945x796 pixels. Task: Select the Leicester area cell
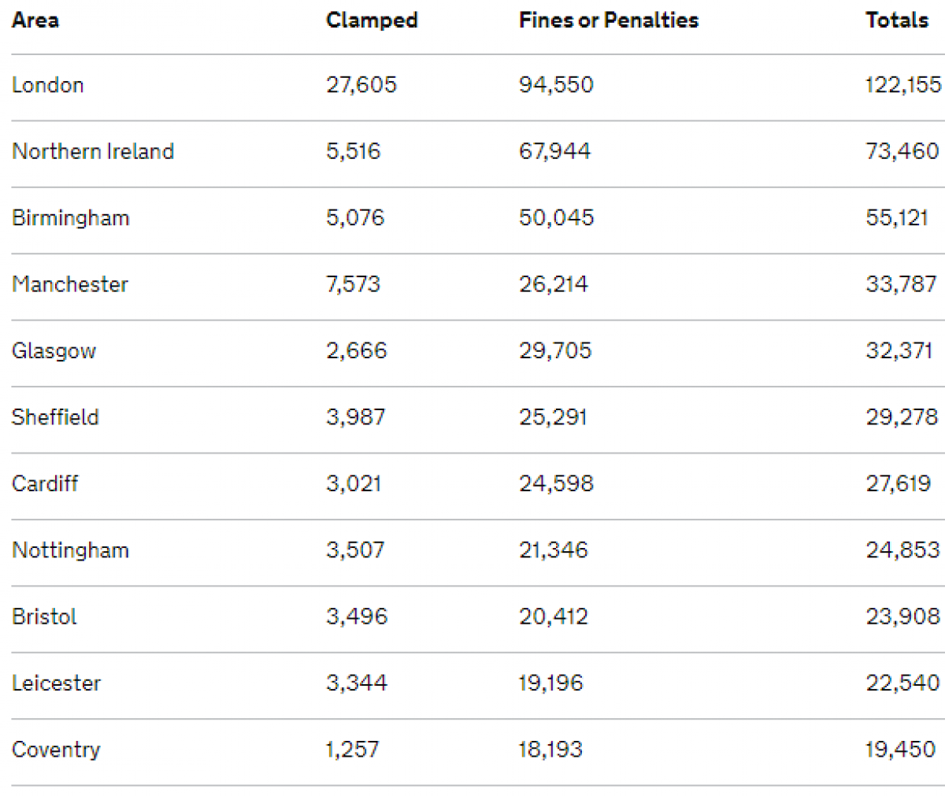57,683
